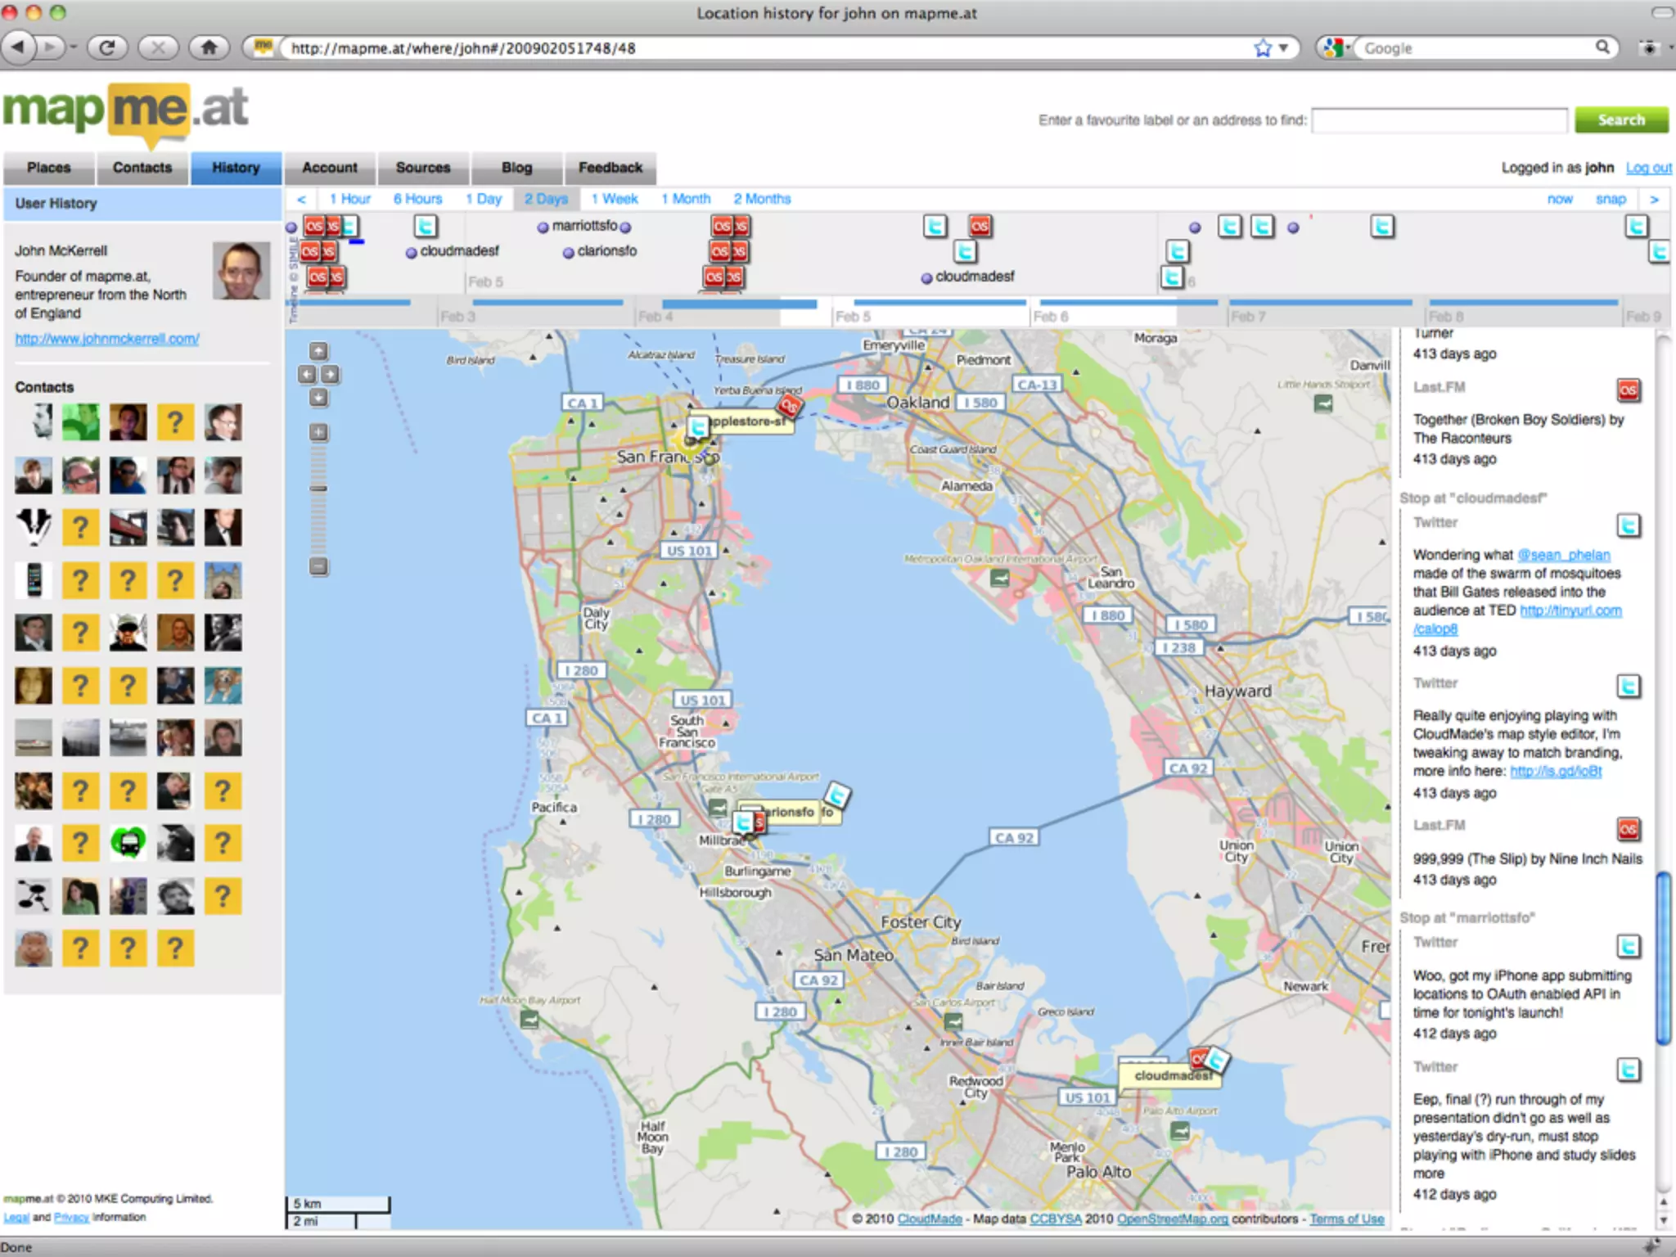Open the Places tab

(x=49, y=168)
